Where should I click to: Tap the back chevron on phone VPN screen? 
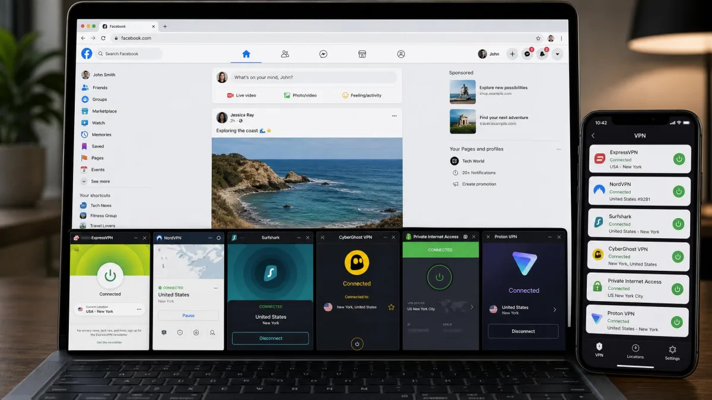[x=593, y=136]
